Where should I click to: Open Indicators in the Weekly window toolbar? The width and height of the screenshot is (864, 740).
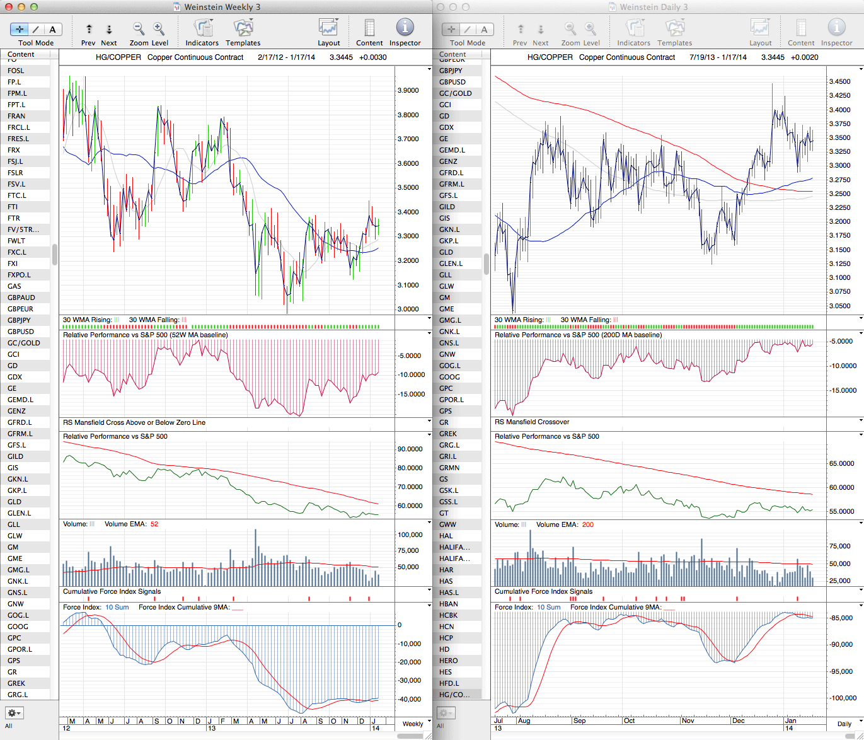(202, 29)
